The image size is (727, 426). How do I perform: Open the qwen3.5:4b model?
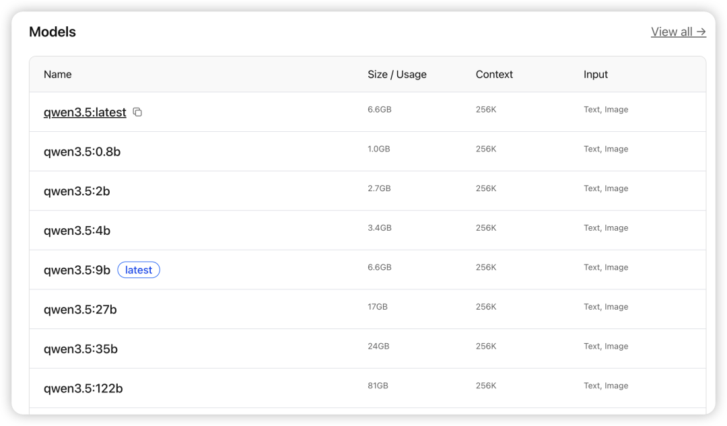[77, 230]
